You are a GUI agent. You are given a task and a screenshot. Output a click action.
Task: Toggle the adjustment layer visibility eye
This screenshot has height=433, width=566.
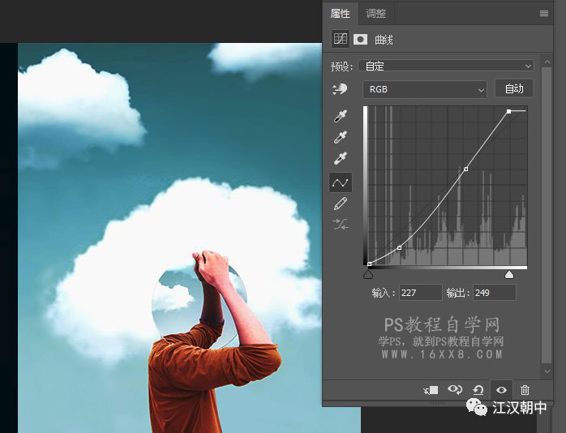502,390
